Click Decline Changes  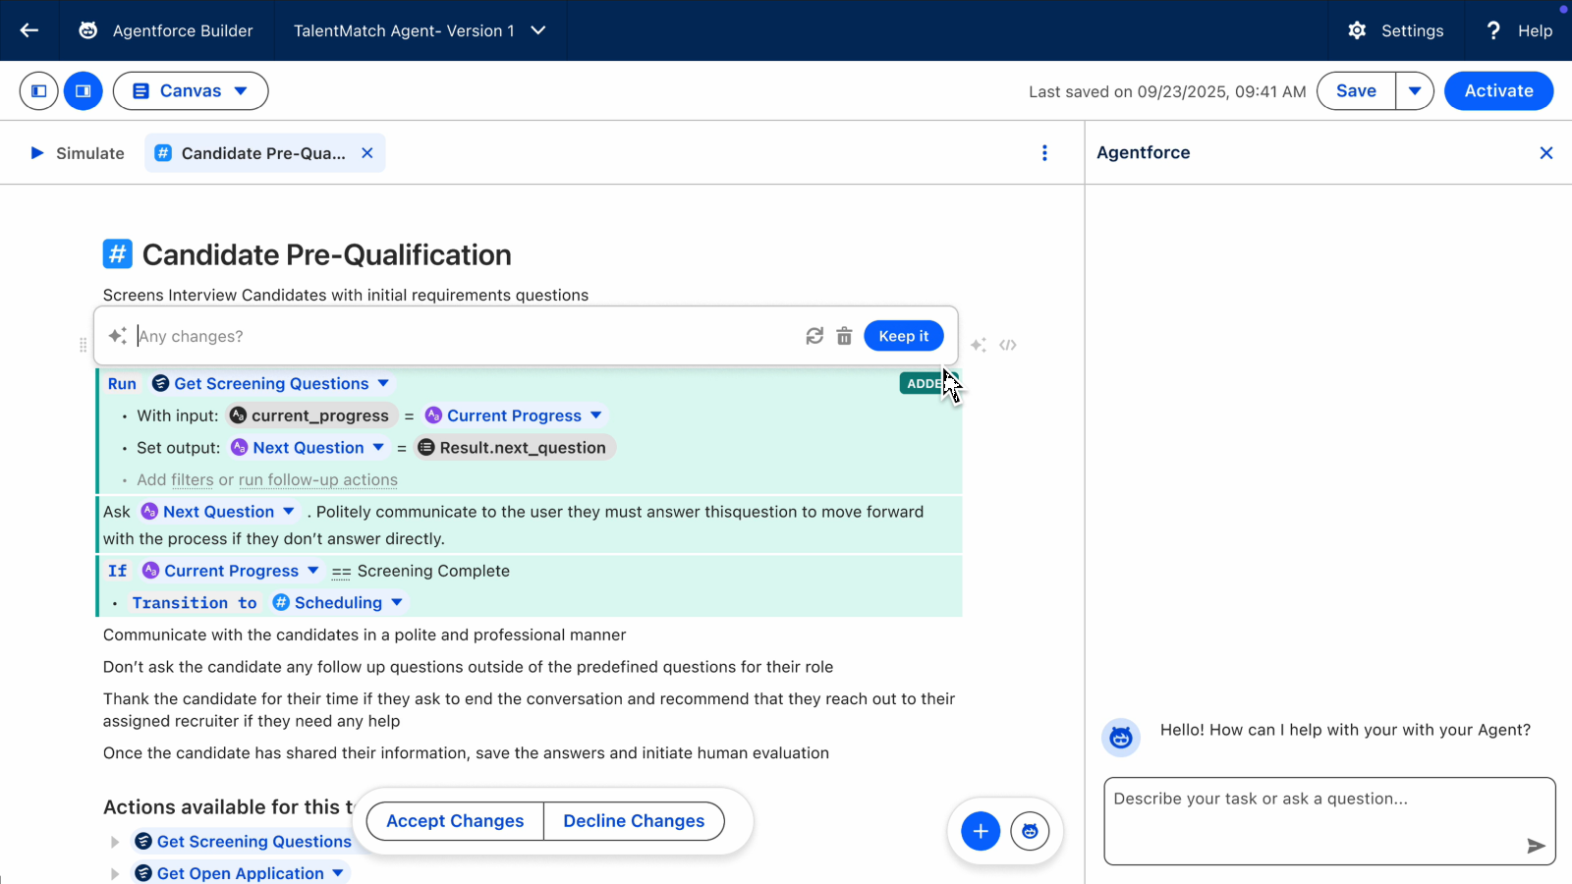point(634,821)
